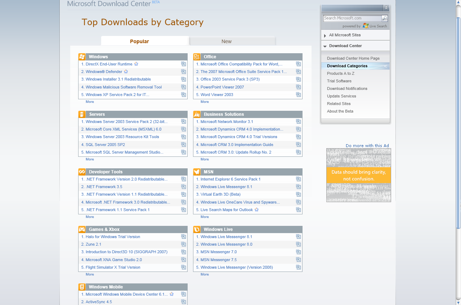Open details icon for Flight Simulator X Trial
The height and width of the screenshot is (305, 461).
[184, 267]
